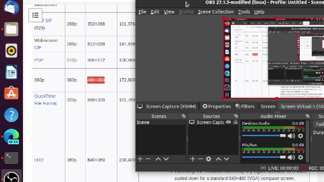Open Terminal from the dock
Screen dimensions: 324x182
click(11, 158)
